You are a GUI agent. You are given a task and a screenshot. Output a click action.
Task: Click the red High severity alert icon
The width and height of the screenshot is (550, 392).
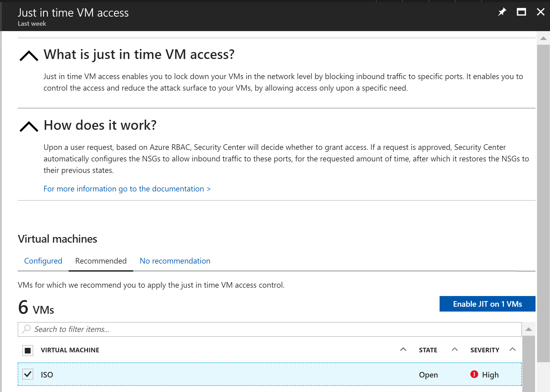coord(474,374)
